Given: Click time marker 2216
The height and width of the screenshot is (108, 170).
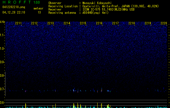Looking at the screenshot, I should point(99,23).
